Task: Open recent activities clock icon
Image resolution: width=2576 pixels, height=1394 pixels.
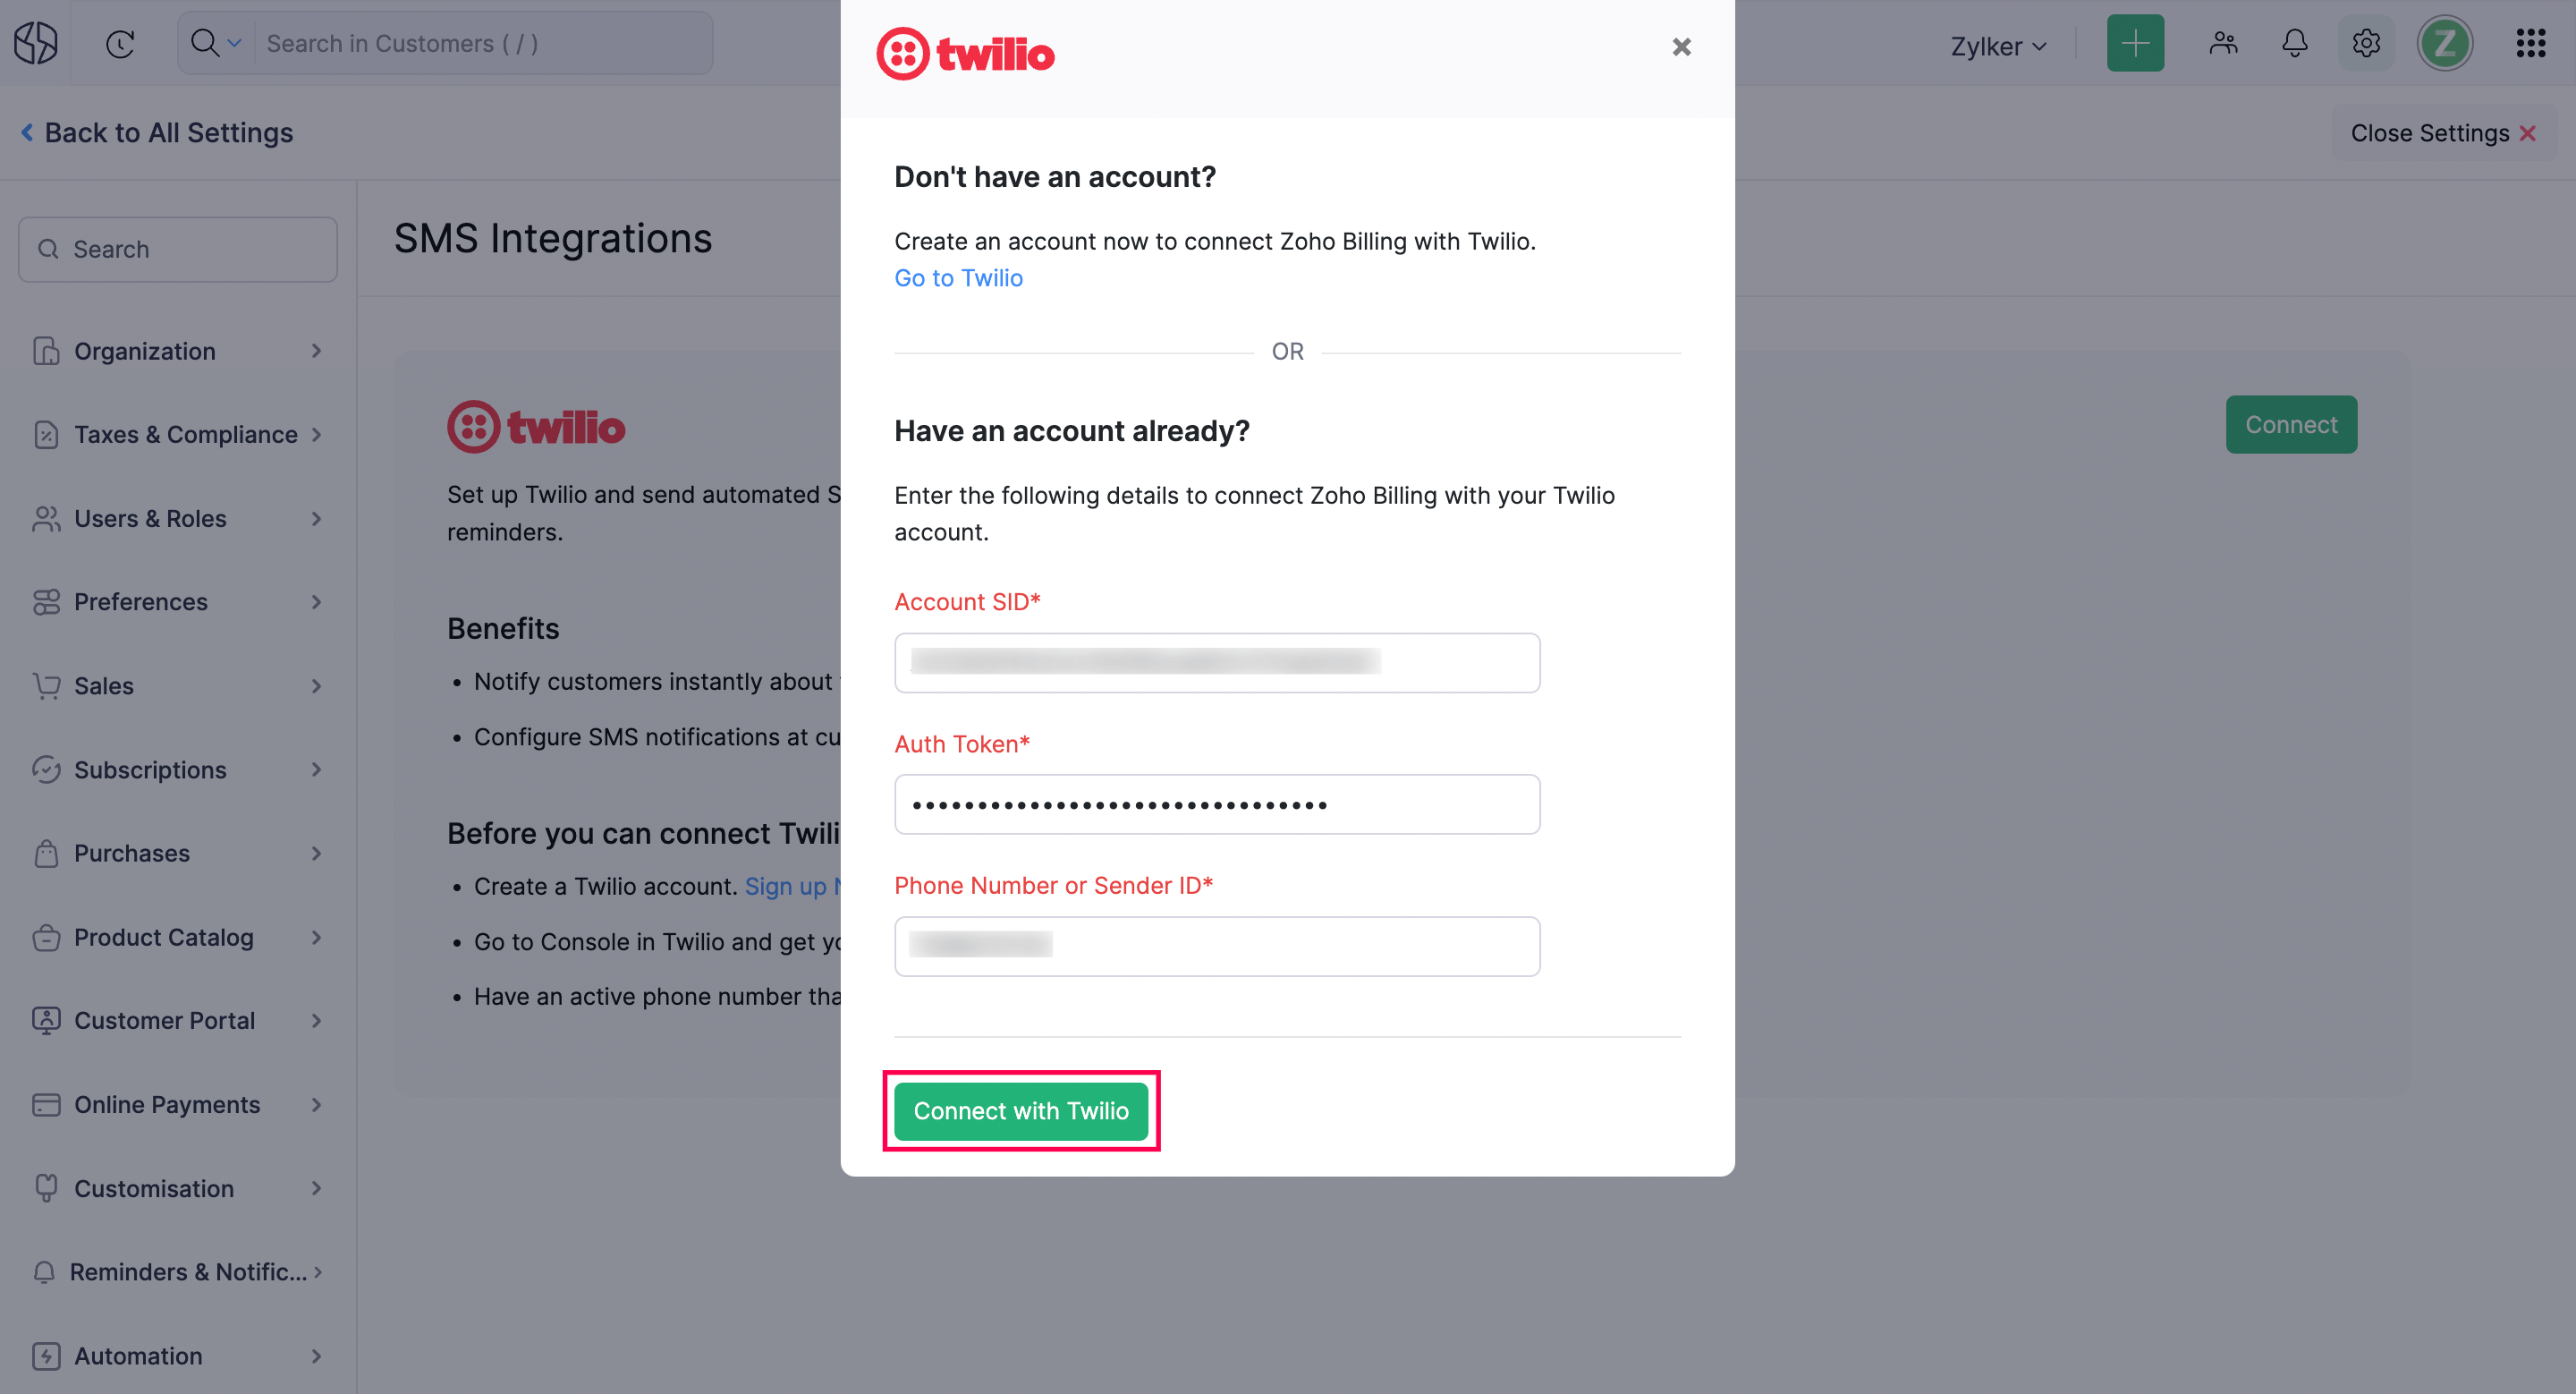Action: click(119, 43)
